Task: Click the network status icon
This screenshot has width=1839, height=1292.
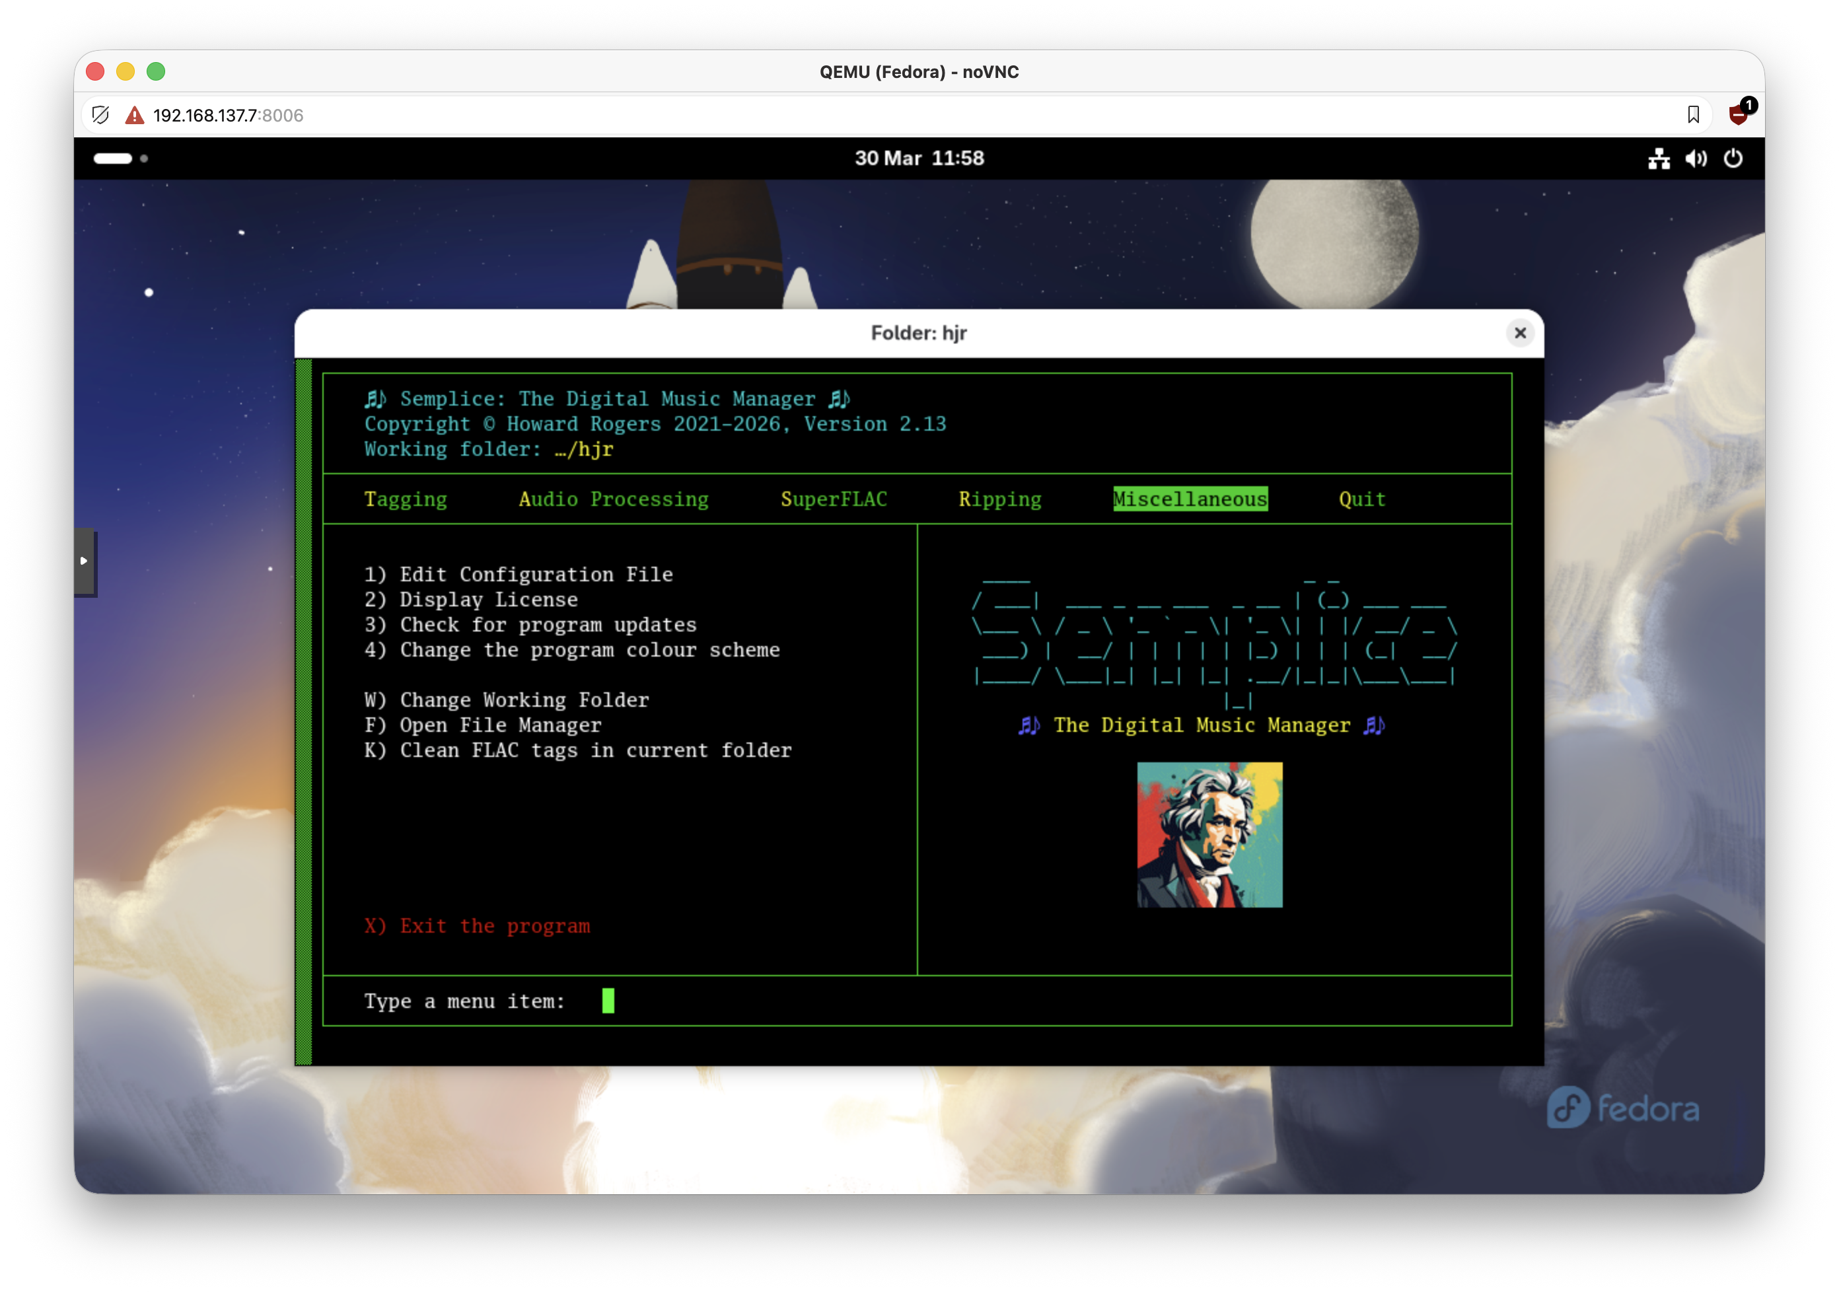Action: coord(1658,159)
